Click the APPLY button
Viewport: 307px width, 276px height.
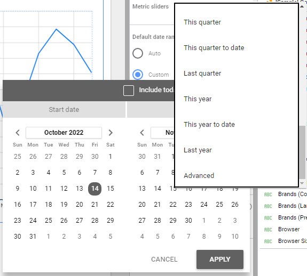tap(220, 259)
